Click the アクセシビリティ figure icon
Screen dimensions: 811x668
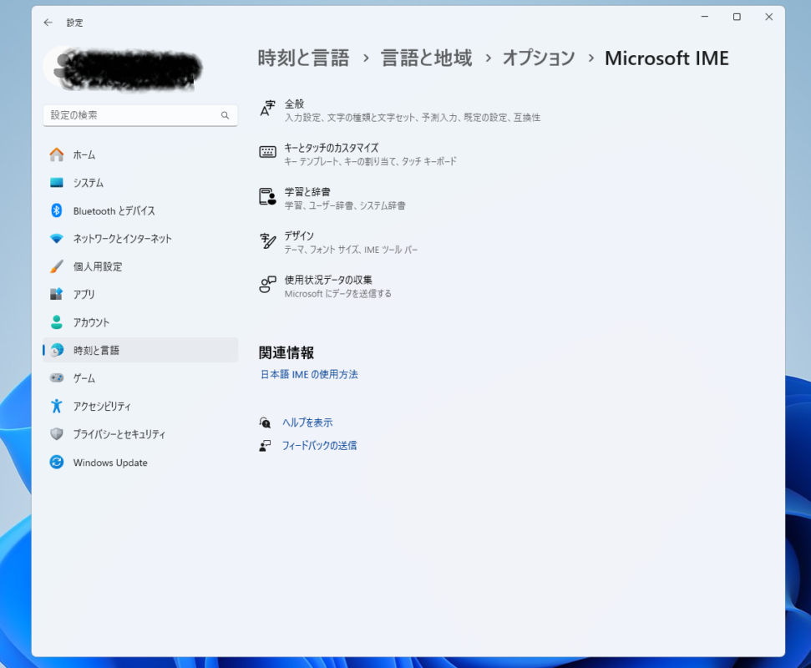click(56, 406)
